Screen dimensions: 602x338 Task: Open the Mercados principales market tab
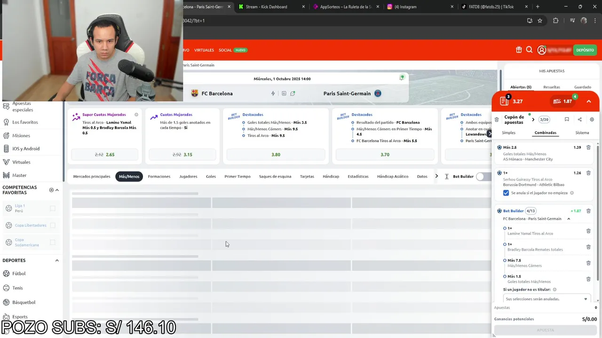92,177
